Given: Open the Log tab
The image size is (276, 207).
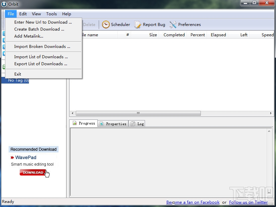Looking at the screenshot, I should point(137,123).
